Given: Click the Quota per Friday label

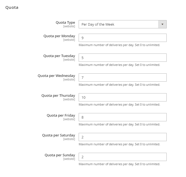Looking at the screenshot, I should (x=61, y=116).
